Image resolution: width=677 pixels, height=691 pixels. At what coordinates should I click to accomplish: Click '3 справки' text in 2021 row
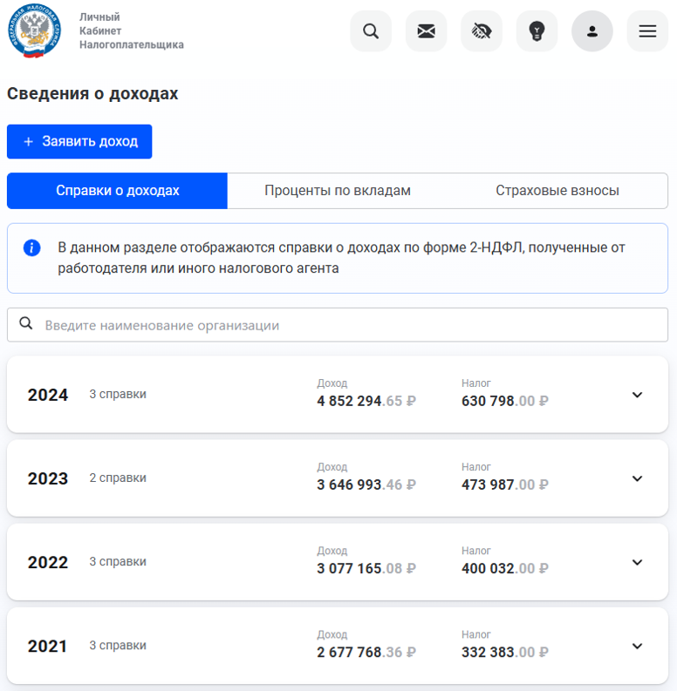118,645
